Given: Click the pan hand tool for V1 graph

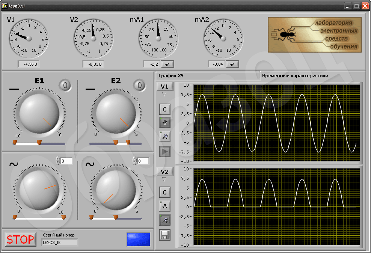Looking at the screenshot, I should click(x=165, y=122).
